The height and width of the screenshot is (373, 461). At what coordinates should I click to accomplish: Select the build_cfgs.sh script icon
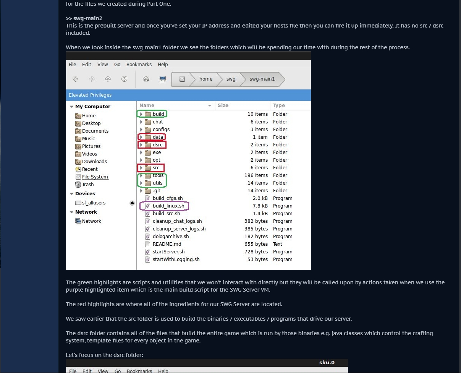(x=148, y=198)
